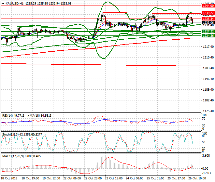Select the 3.608 MACD scale value
Viewport: 215px width, 182px height.
click(x=206, y=156)
